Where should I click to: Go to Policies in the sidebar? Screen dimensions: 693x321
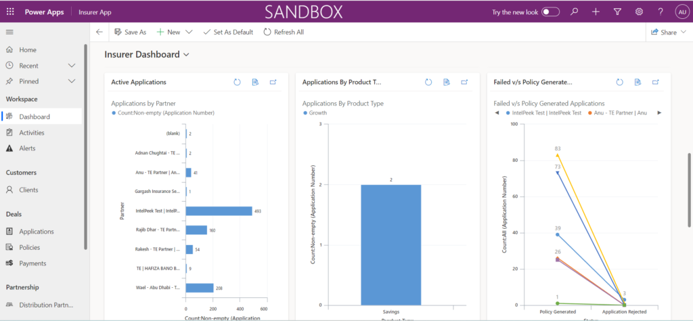pyautogui.click(x=29, y=247)
